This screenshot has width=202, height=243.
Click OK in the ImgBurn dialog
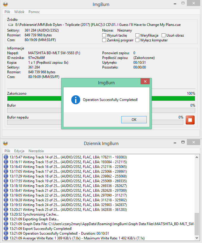(134, 120)
